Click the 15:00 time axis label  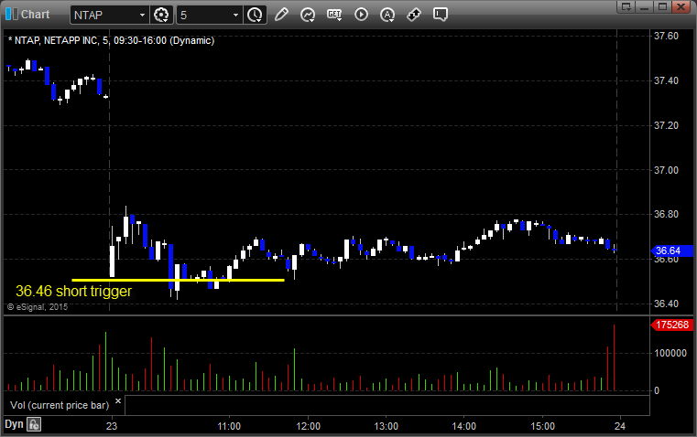pos(543,426)
